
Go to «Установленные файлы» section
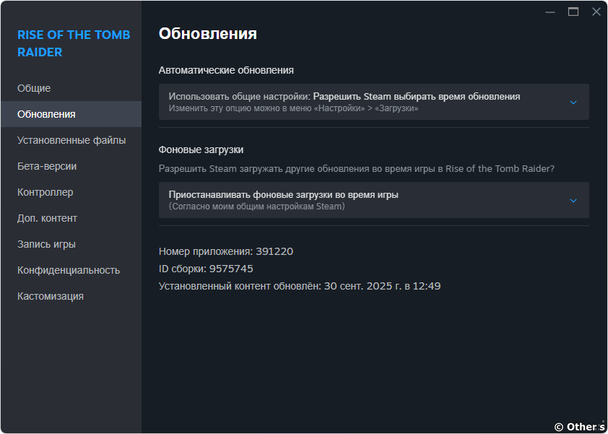click(71, 140)
